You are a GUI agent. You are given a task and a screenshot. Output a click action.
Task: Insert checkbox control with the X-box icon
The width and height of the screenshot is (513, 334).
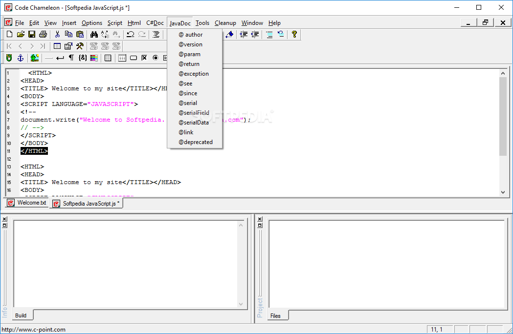144,58
